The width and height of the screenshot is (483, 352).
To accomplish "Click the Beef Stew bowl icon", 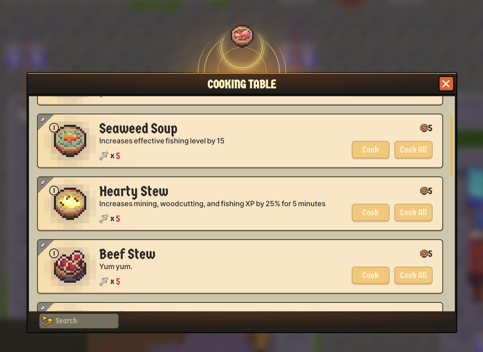I will coord(70,266).
